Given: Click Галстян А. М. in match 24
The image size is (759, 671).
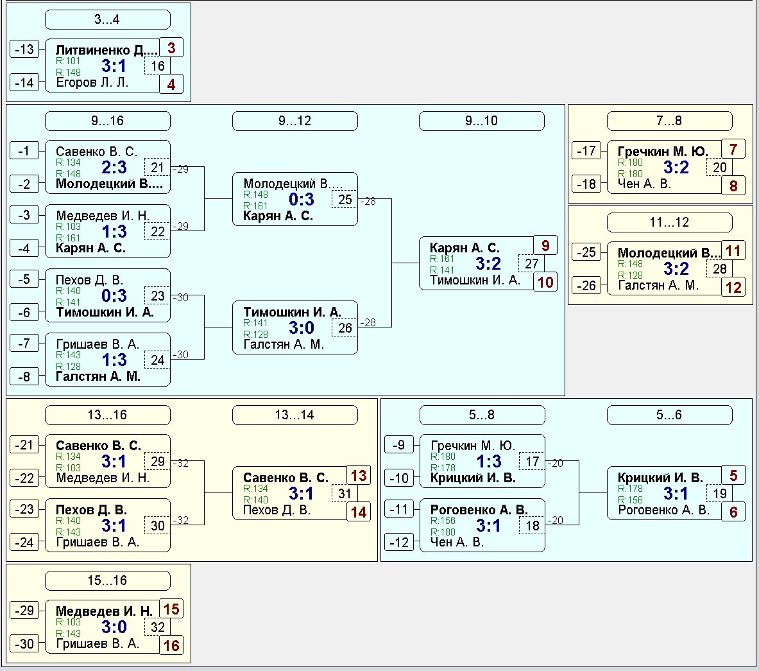Looking at the screenshot, I should (98, 376).
